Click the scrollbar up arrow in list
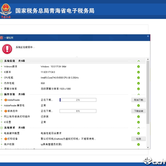Image resolution: width=166 pixels, height=166 pixels. click(x=148, y=59)
